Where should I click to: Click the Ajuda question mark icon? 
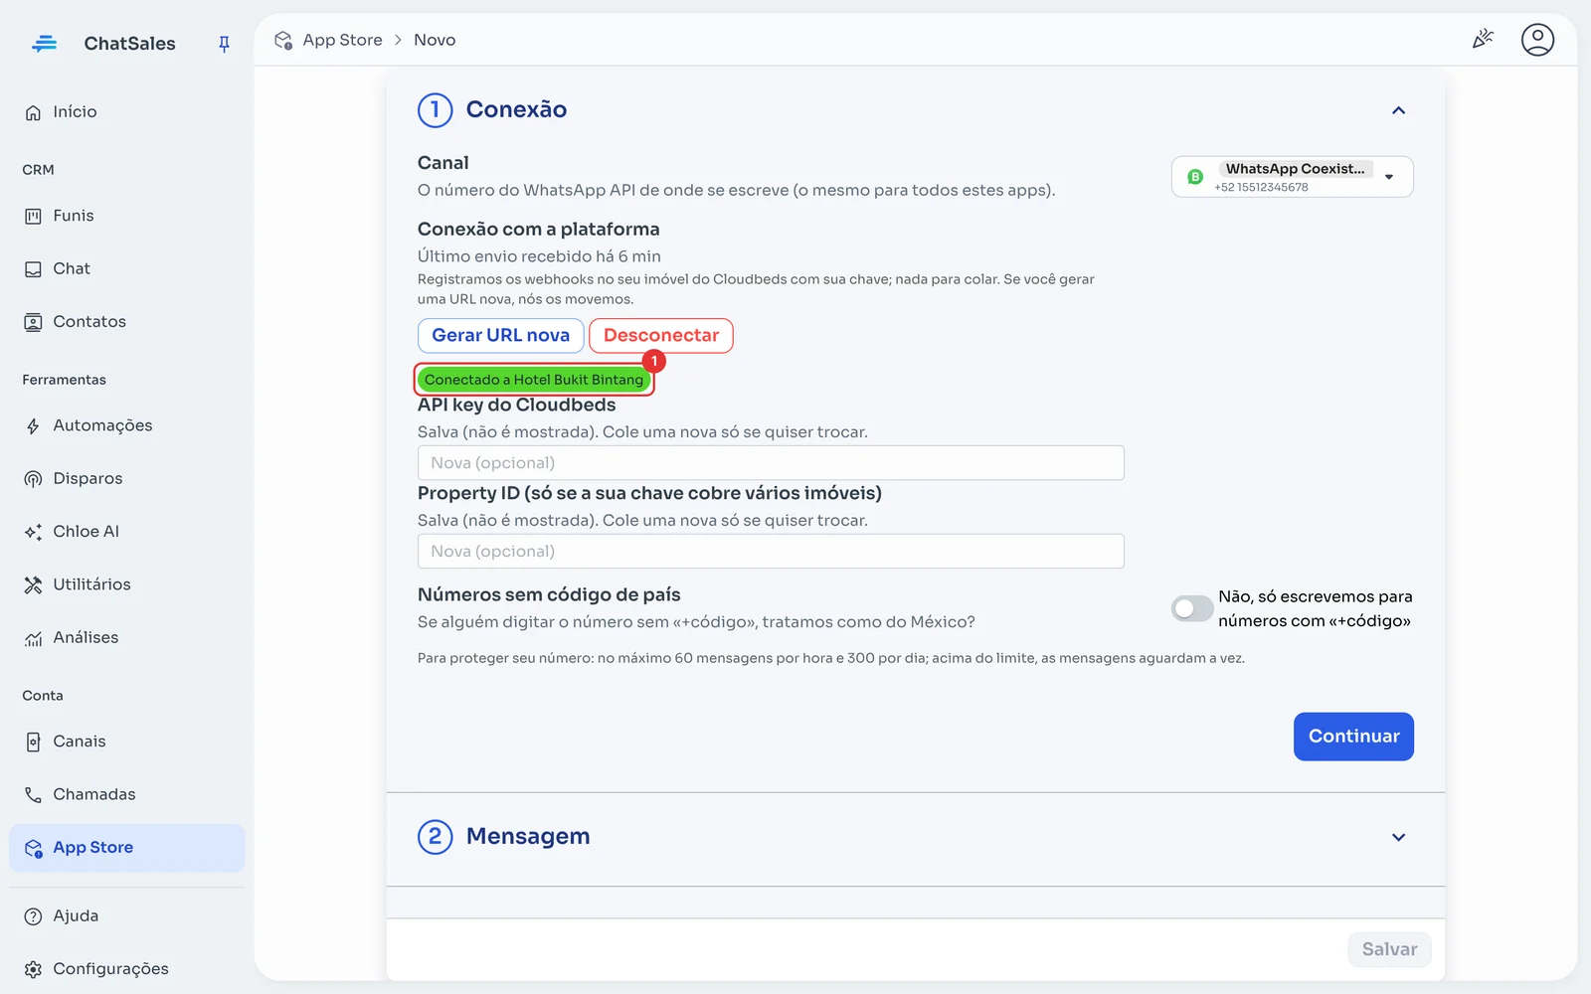point(33,916)
